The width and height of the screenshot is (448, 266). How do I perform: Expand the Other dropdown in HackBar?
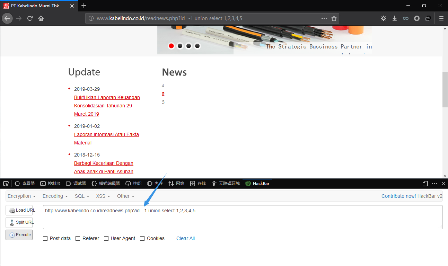point(126,196)
